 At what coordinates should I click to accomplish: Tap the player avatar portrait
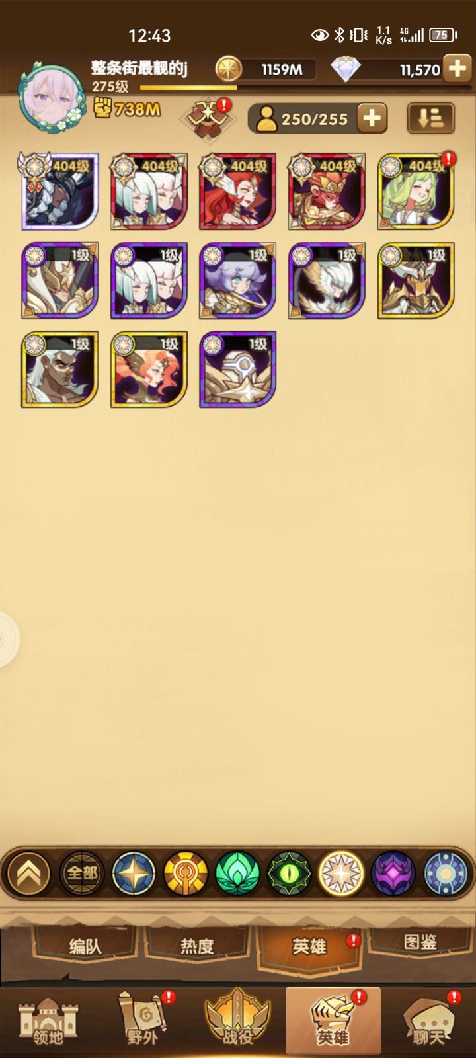click(52, 99)
